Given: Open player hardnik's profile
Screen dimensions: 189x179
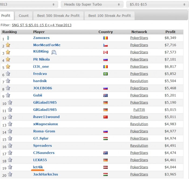Looking at the screenshot, I should [40, 81].
